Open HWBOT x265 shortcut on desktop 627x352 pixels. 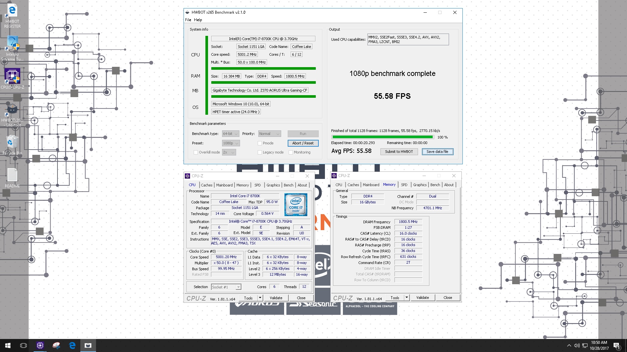point(12,115)
